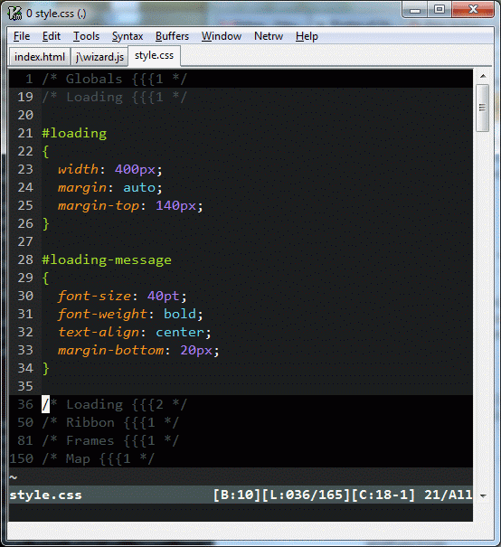Open the Window menu
Image resolution: width=501 pixels, height=547 pixels.
point(222,36)
